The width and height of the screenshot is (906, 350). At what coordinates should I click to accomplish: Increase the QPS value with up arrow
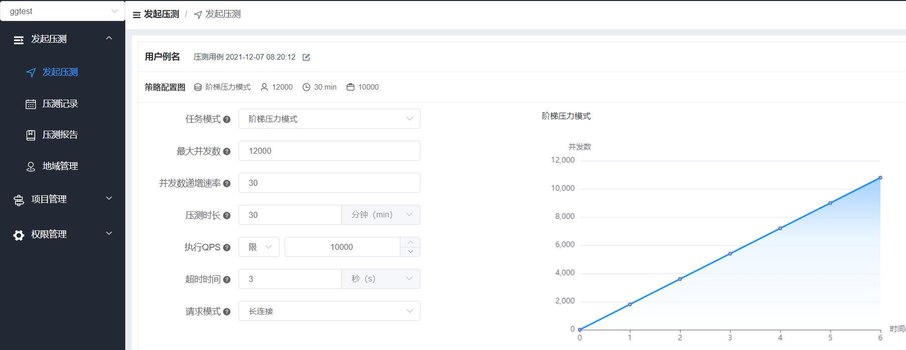tap(410, 242)
